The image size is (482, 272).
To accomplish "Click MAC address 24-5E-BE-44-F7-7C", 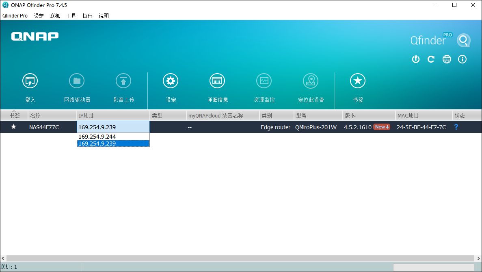I will (x=421, y=127).
